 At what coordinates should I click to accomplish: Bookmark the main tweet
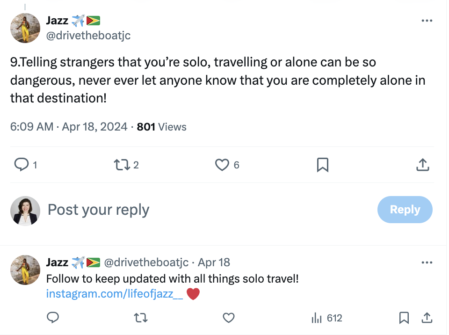tap(323, 165)
